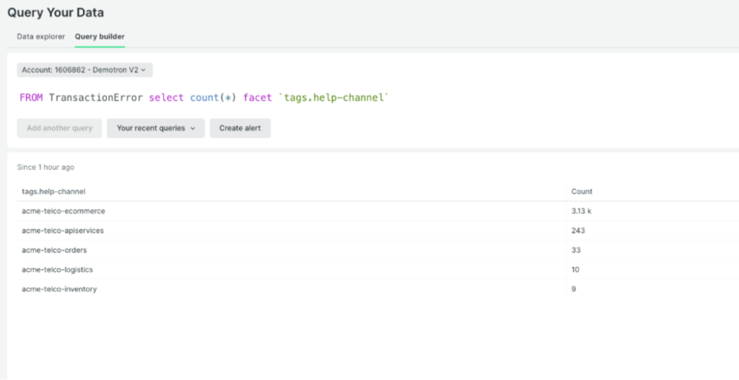The height and width of the screenshot is (380, 739).
Task: Click the TransactionError keyword in the query
Action: pos(96,98)
